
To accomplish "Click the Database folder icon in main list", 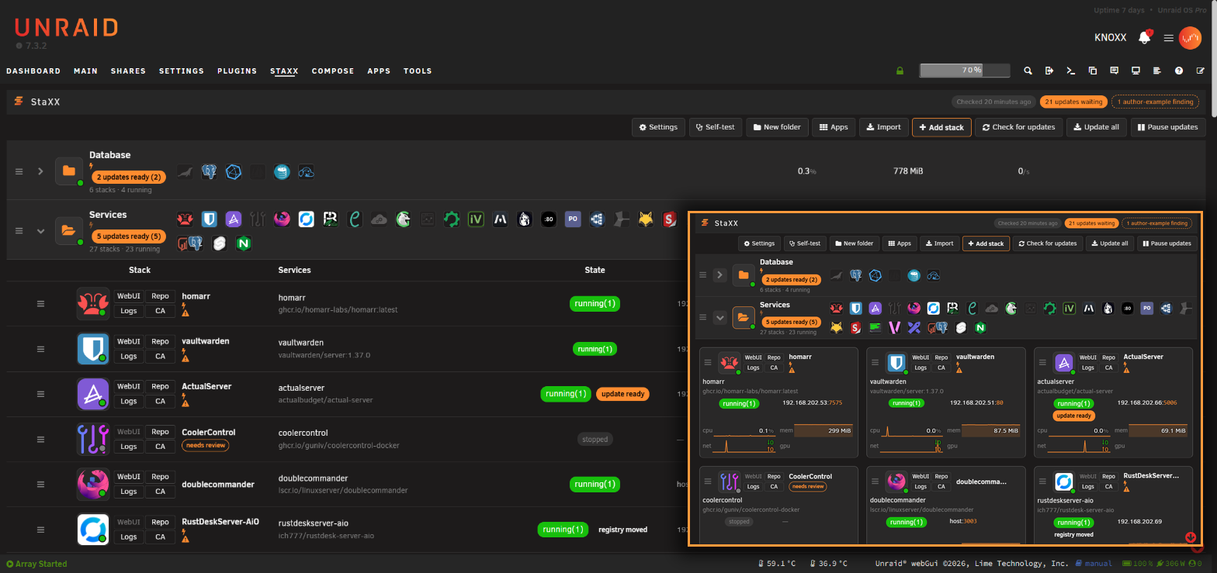I will click(69, 171).
